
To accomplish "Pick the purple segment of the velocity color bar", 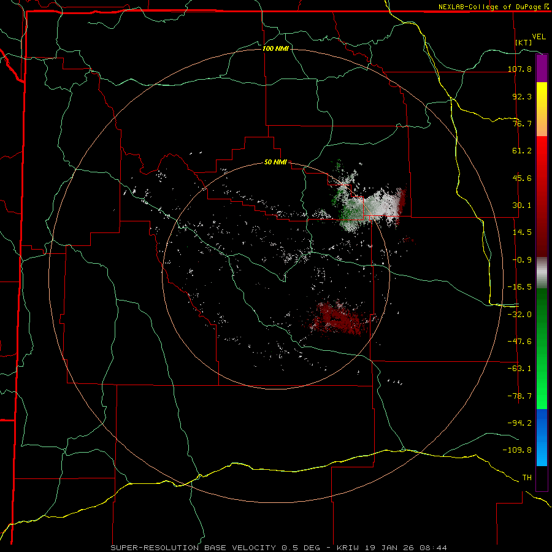I will coord(542,68).
